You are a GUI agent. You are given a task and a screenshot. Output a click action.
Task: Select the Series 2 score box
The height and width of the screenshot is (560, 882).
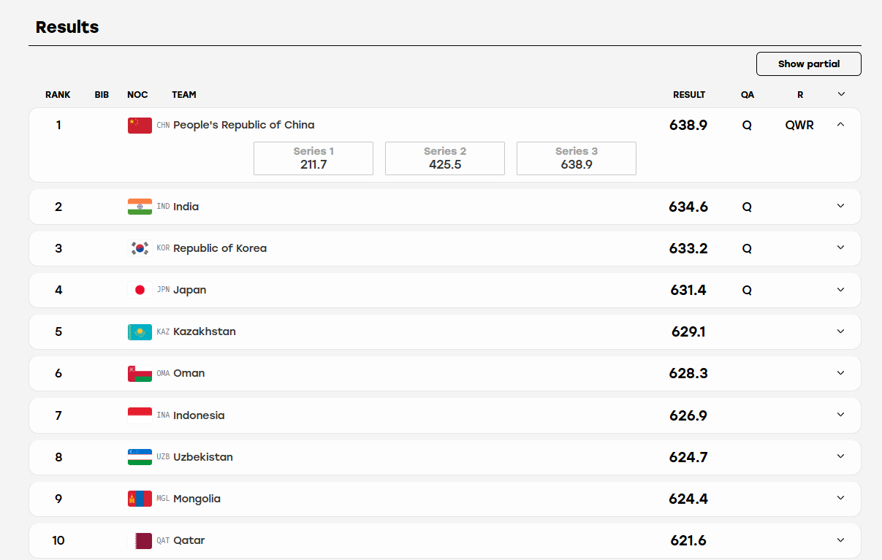pos(445,158)
